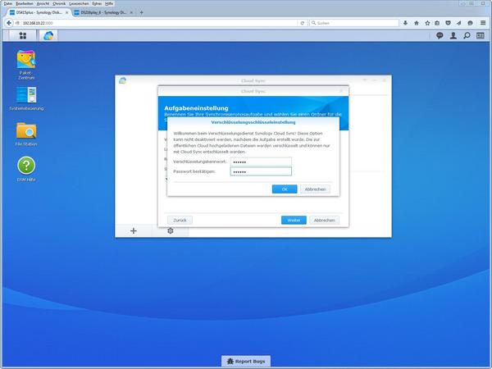Click the plus icon in Cloud Sync window
The width and height of the screenshot is (492, 369).
[134, 231]
